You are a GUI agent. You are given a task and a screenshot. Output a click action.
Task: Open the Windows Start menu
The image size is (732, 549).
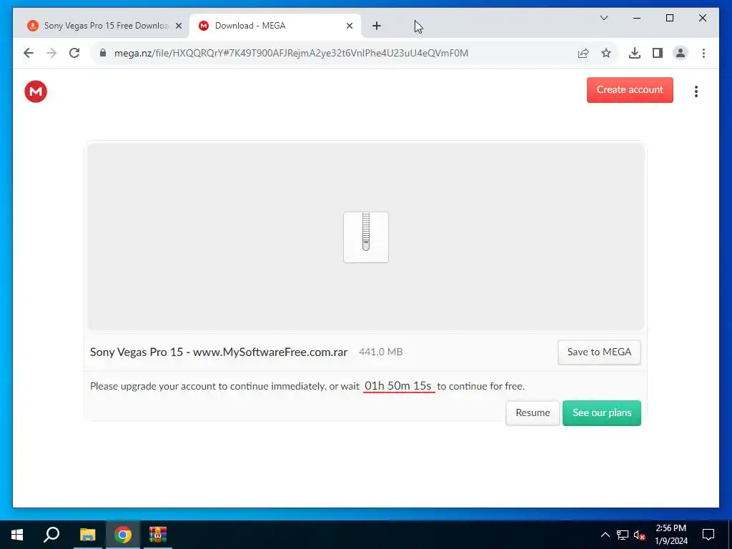pyautogui.click(x=17, y=535)
